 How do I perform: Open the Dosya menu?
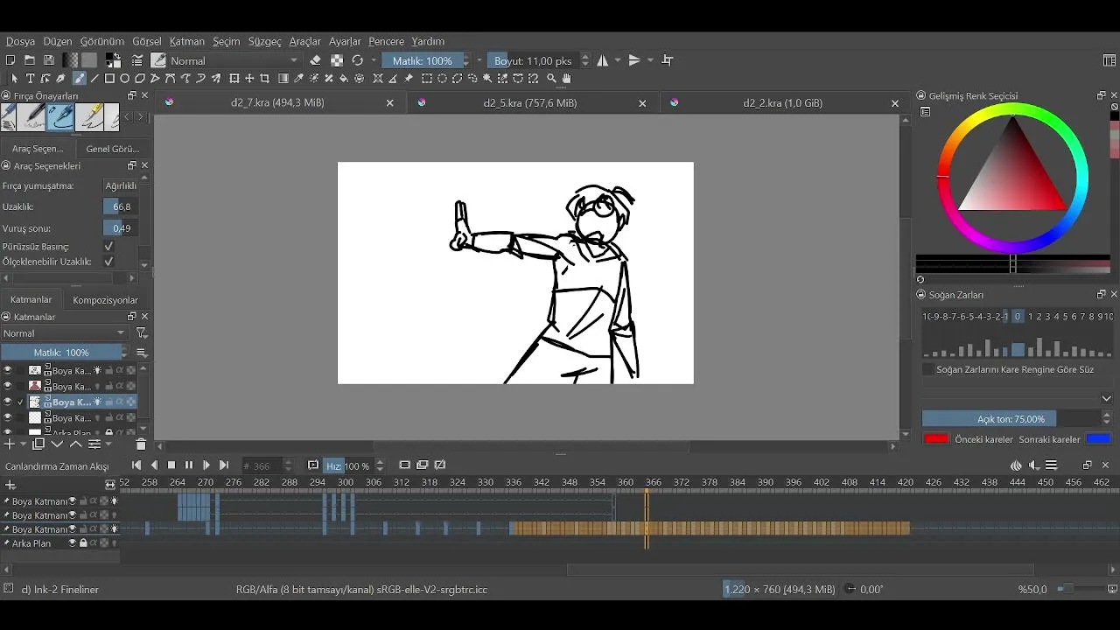21,41
